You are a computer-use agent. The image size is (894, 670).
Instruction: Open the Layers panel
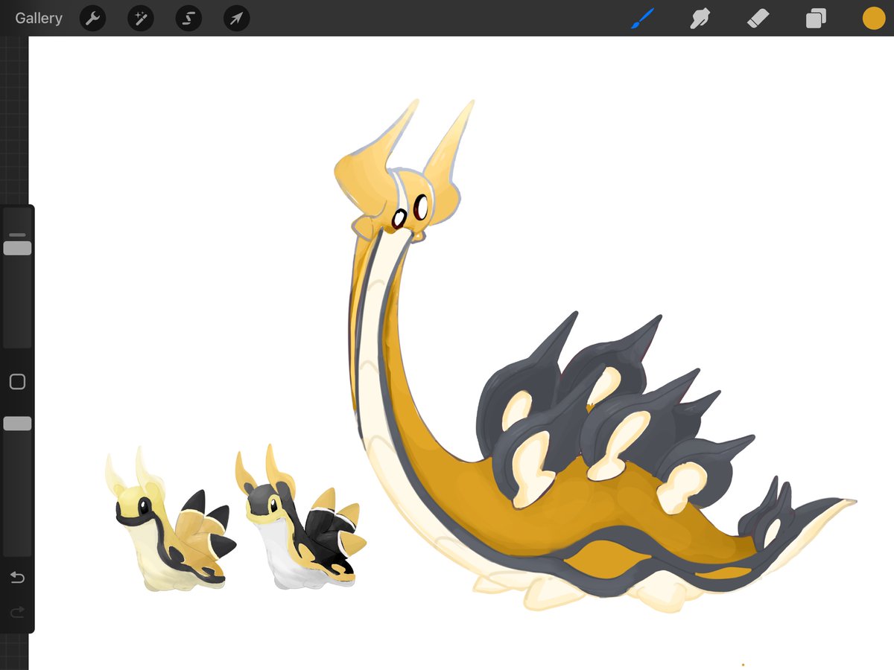click(816, 18)
